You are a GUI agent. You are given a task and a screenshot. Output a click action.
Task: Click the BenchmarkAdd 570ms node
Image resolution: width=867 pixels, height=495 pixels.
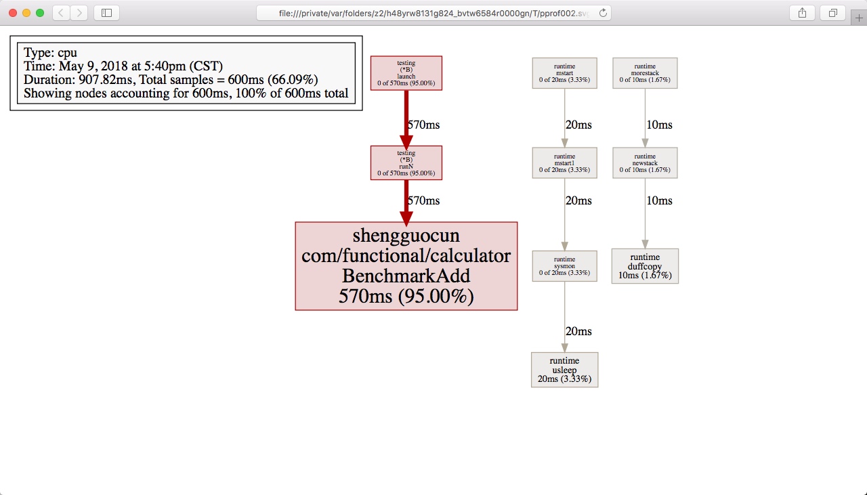(x=406, y=266)
